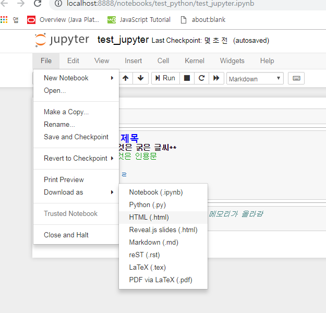Click the move cell down arrow icon
The width and height of the screenshot is (326, 313).
coord(140,78)
